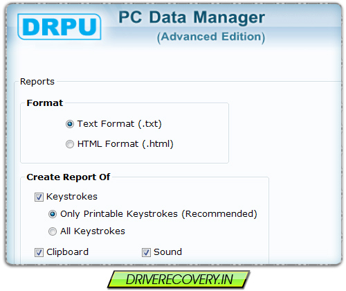Click the "Text Format (.txt)" label text
The width and height of the screenshot is (346, 291).
click(119, 124)
